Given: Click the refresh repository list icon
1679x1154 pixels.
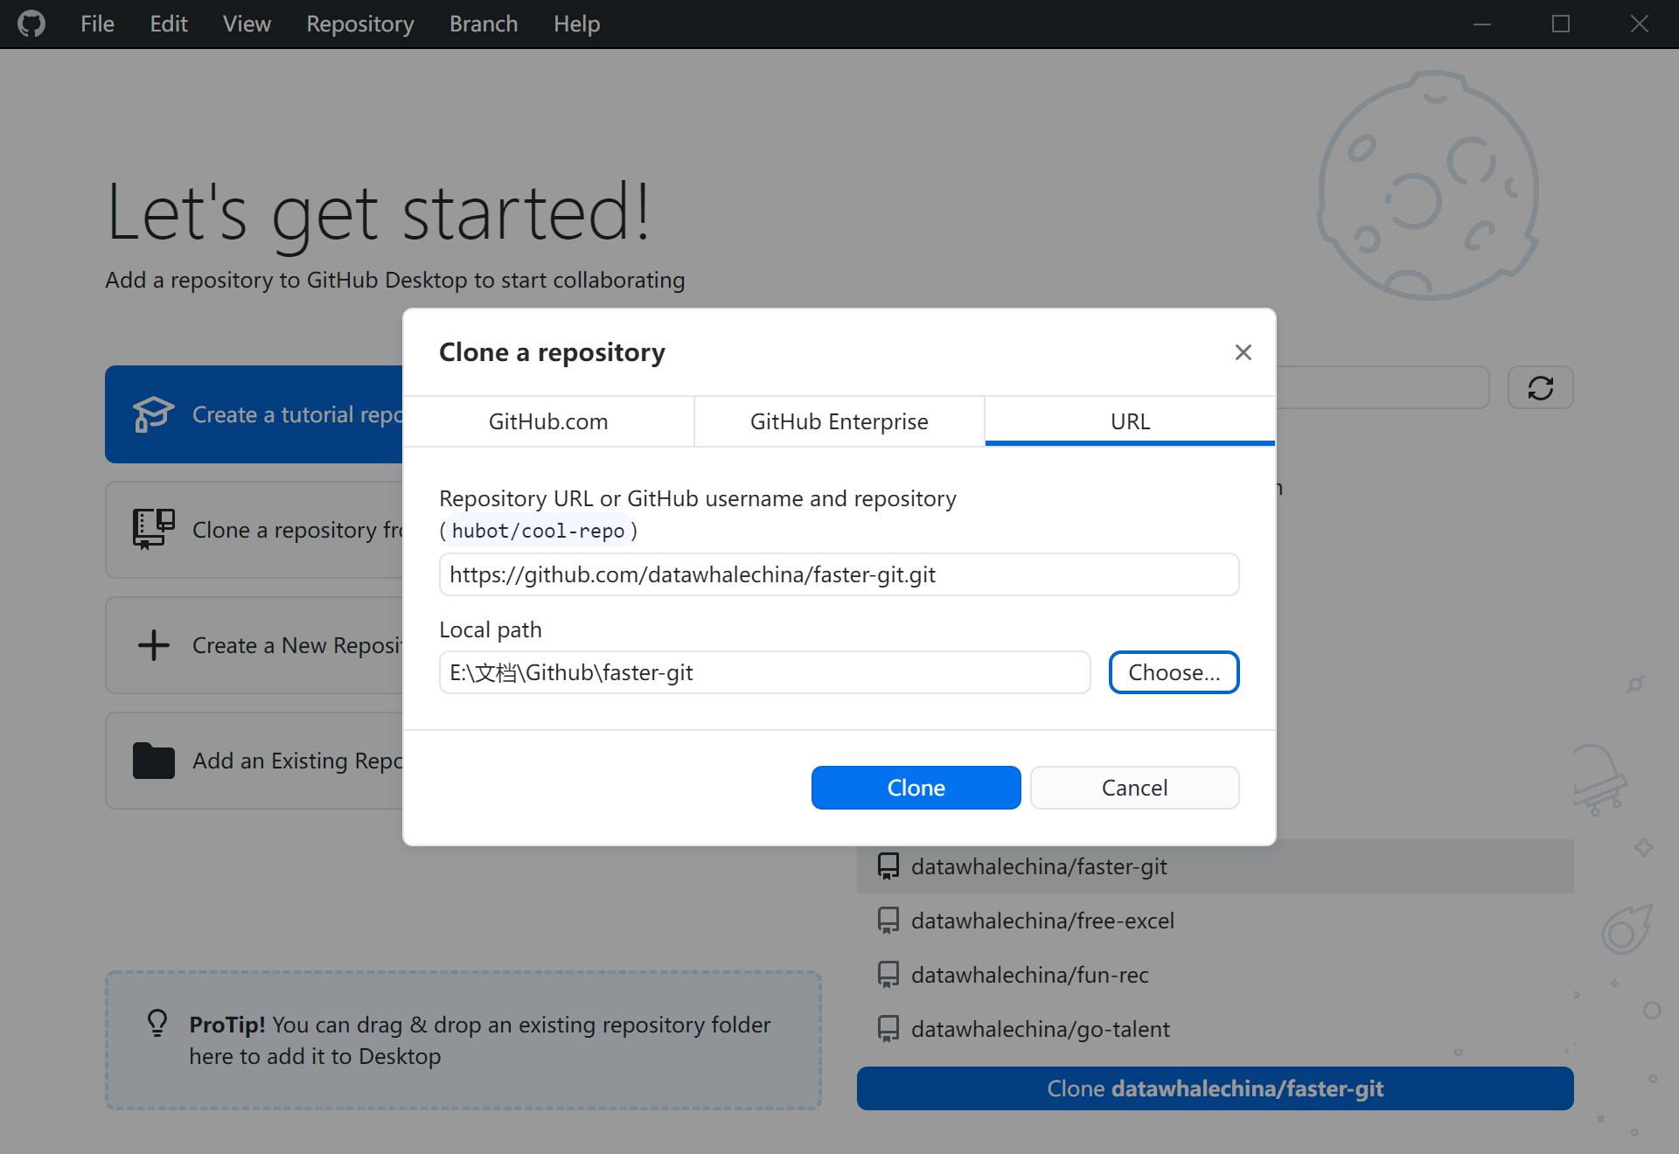Looking at the screenshot, I should 1540,387.
